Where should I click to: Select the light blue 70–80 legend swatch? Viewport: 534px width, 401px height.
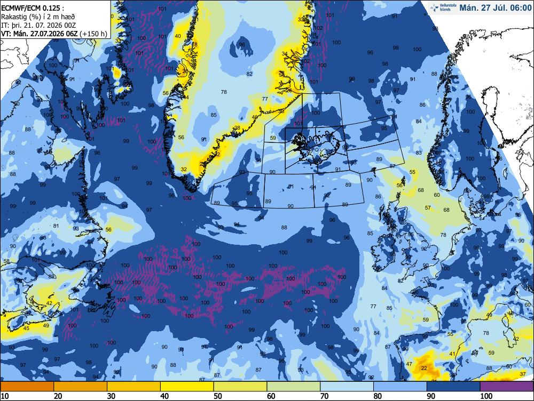pyautogui.click(x=347, y=387)
